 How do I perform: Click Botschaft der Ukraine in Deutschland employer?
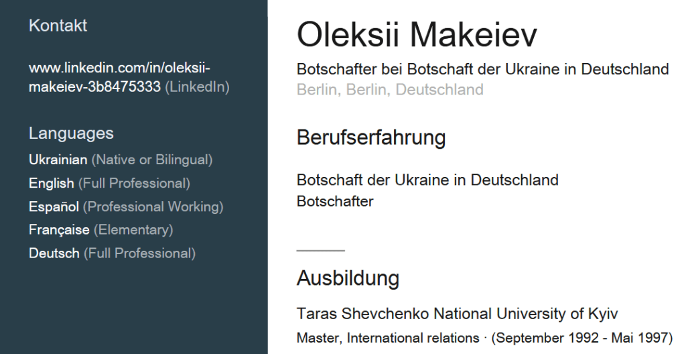(427, 180)
